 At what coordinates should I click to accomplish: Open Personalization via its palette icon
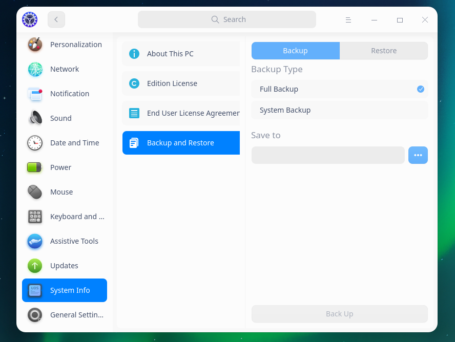pyautogui.click(x=35, y=45)
